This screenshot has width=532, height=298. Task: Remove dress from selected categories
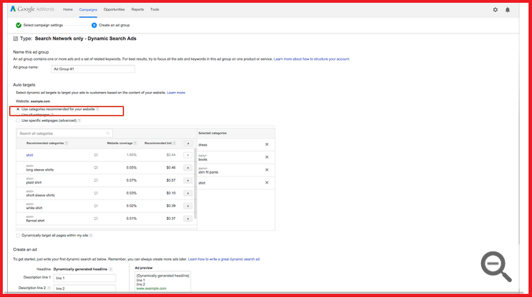[266, 144]
